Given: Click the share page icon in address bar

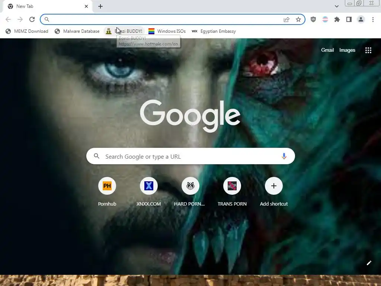Looking at the screenshot, I should (286, 19).
